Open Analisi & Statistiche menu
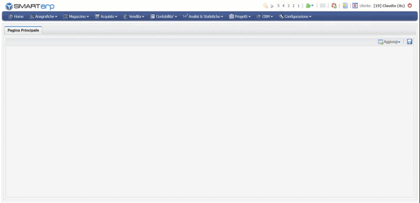Image resolution: width=420 pixels, height=203 pixels. pos(203,16)
